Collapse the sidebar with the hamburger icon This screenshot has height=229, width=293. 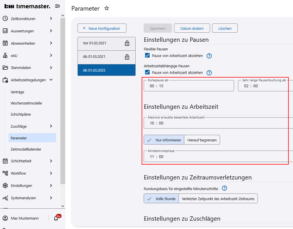pos(57,6)
